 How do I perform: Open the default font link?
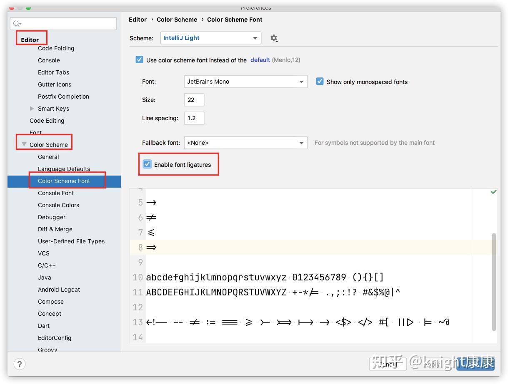260,60
